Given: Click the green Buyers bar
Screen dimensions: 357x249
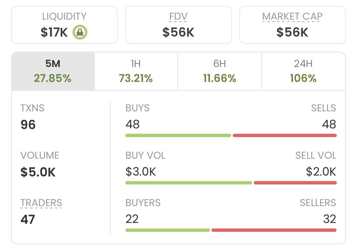Looking at the screenshot, I should [x=167, y=230].
